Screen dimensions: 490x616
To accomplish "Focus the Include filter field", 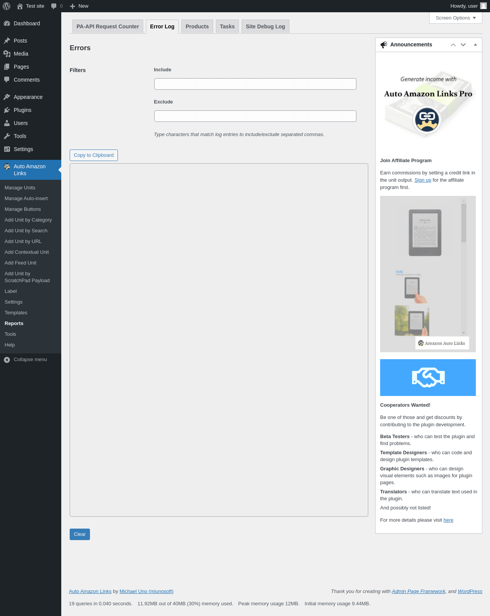I will pyautogui.click(x=255, y=84).
